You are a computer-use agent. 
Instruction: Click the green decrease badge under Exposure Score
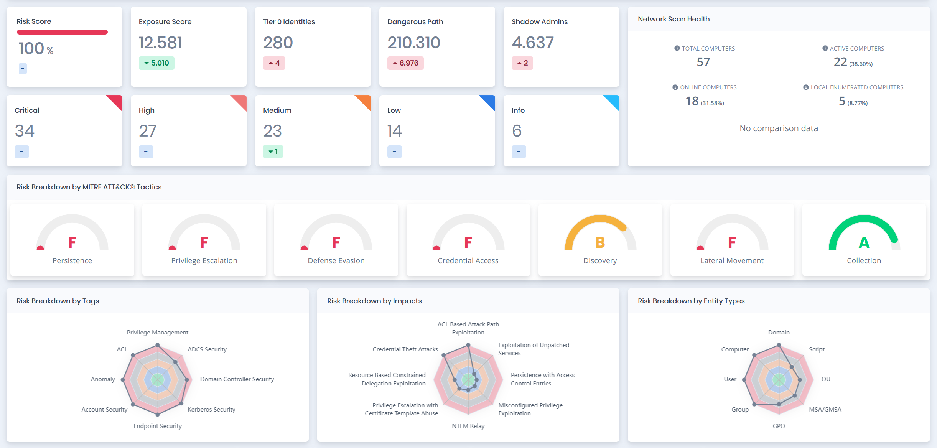click(156, 63)
